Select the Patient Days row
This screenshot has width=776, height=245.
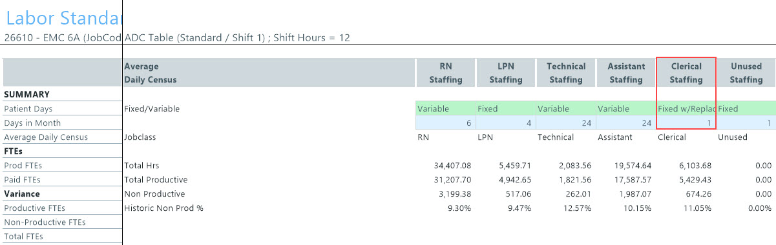pos(62,108)
